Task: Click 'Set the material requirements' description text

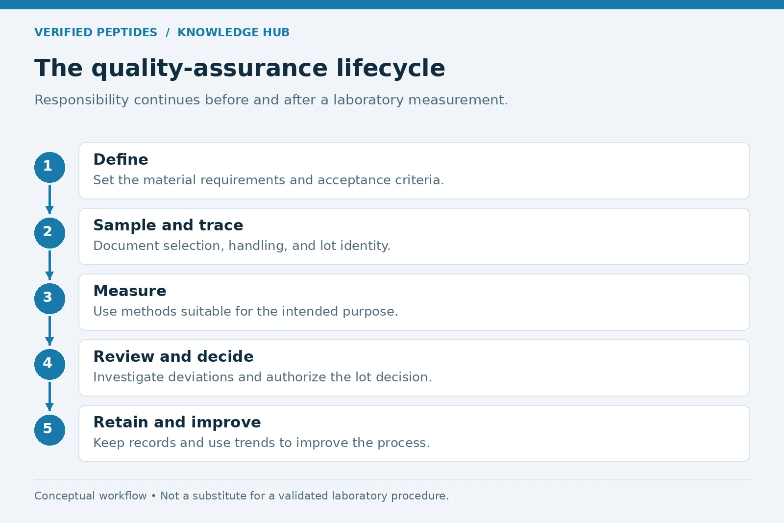Action: pyautogui.click(x=269, y=180)
